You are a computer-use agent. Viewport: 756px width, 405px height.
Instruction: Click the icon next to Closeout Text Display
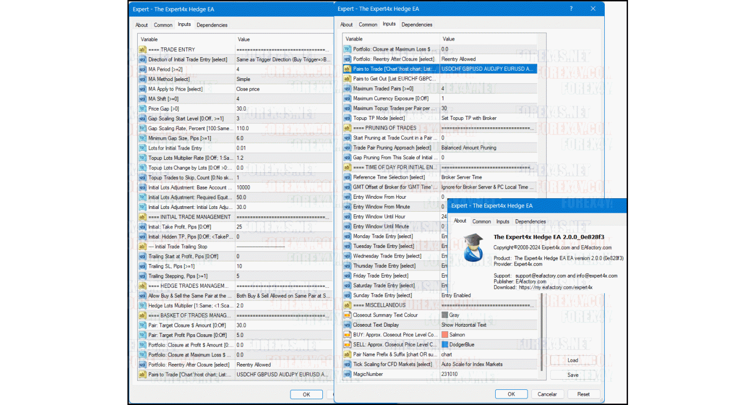click(x=347, y=325)
